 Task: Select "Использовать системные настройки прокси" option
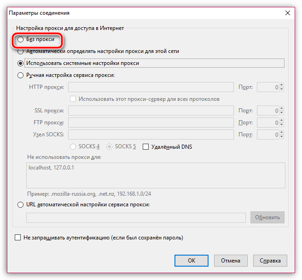[20, 64]
